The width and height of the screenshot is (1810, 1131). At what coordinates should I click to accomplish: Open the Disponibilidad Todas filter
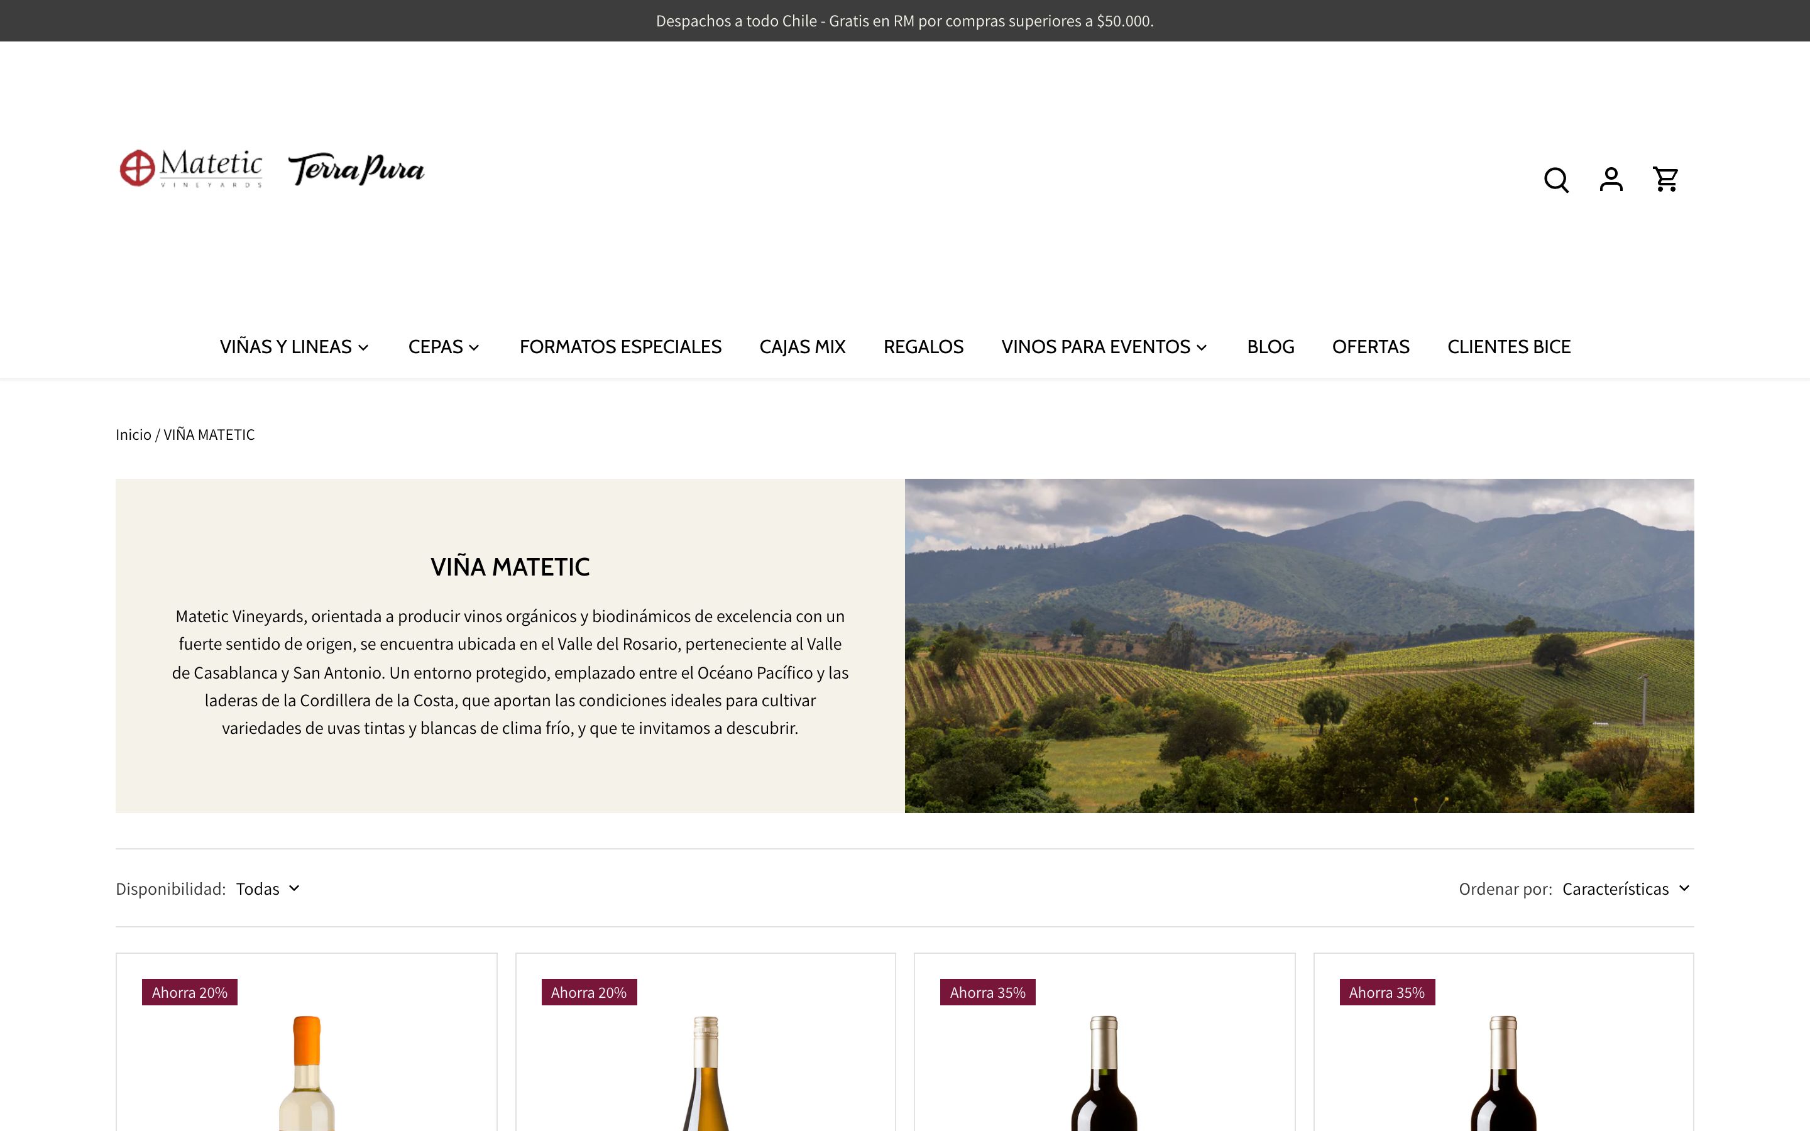tap(268, 888)
